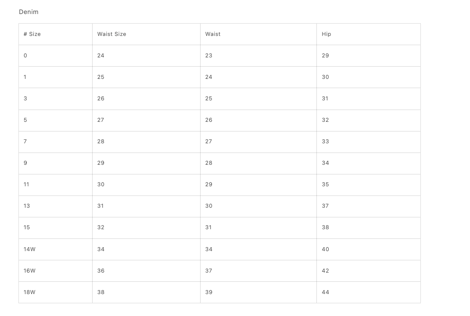Click hip value 44 in 18W row

325,292
